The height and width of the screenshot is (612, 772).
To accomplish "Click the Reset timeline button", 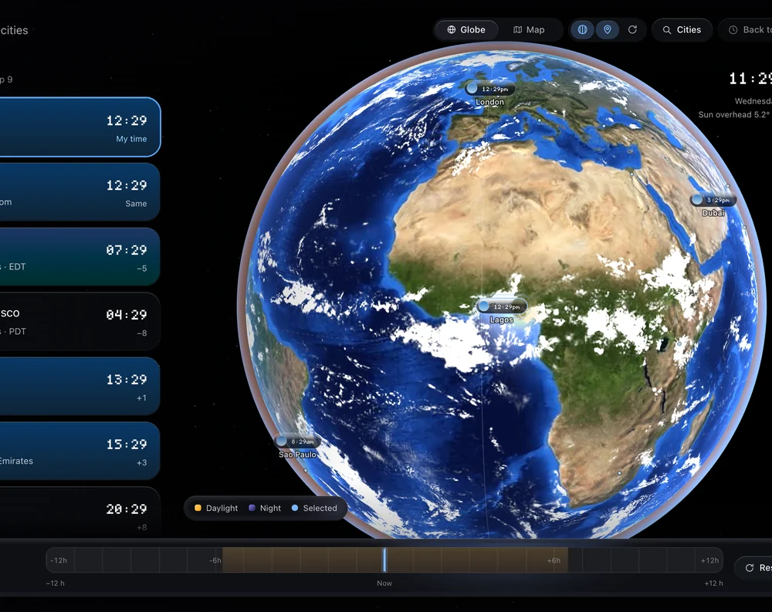I will (x=753, y=568).
